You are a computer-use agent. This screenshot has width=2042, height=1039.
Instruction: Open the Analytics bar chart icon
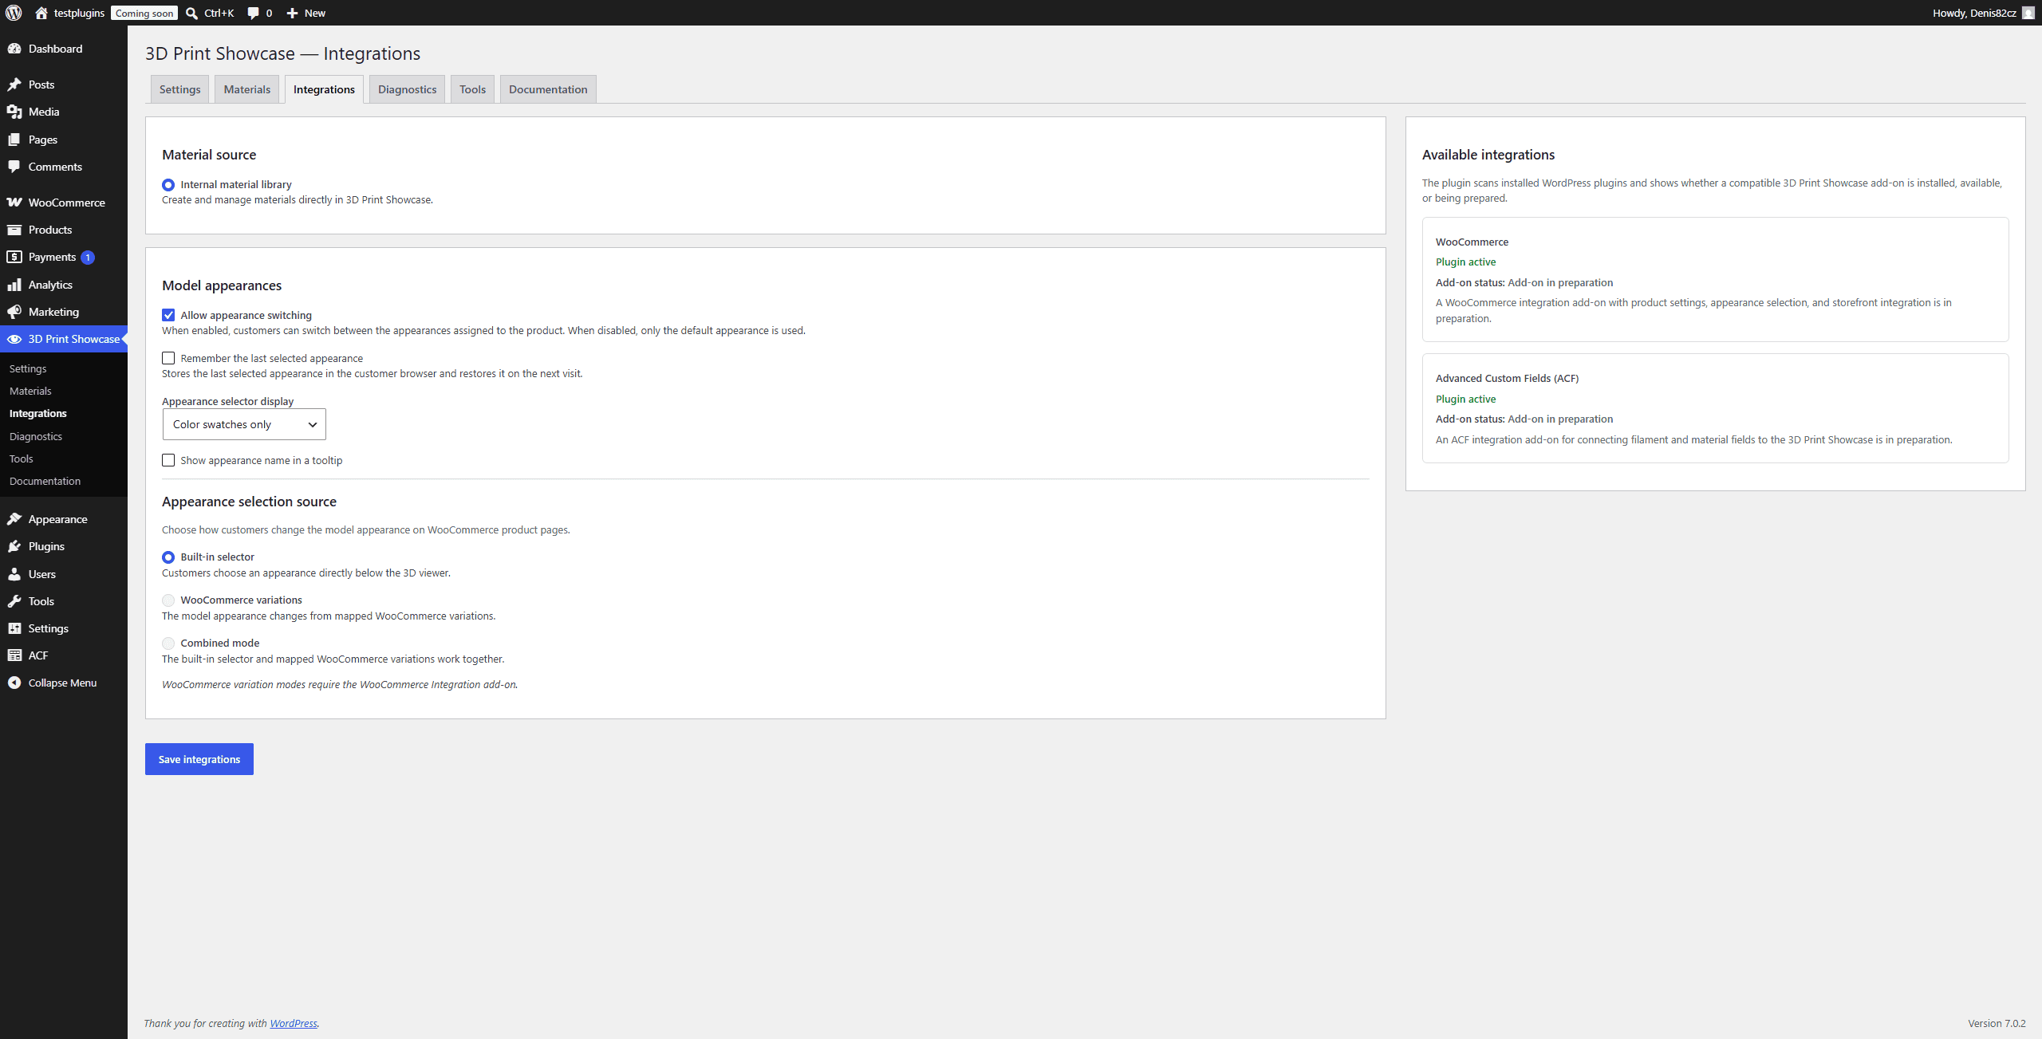[14, 285]
